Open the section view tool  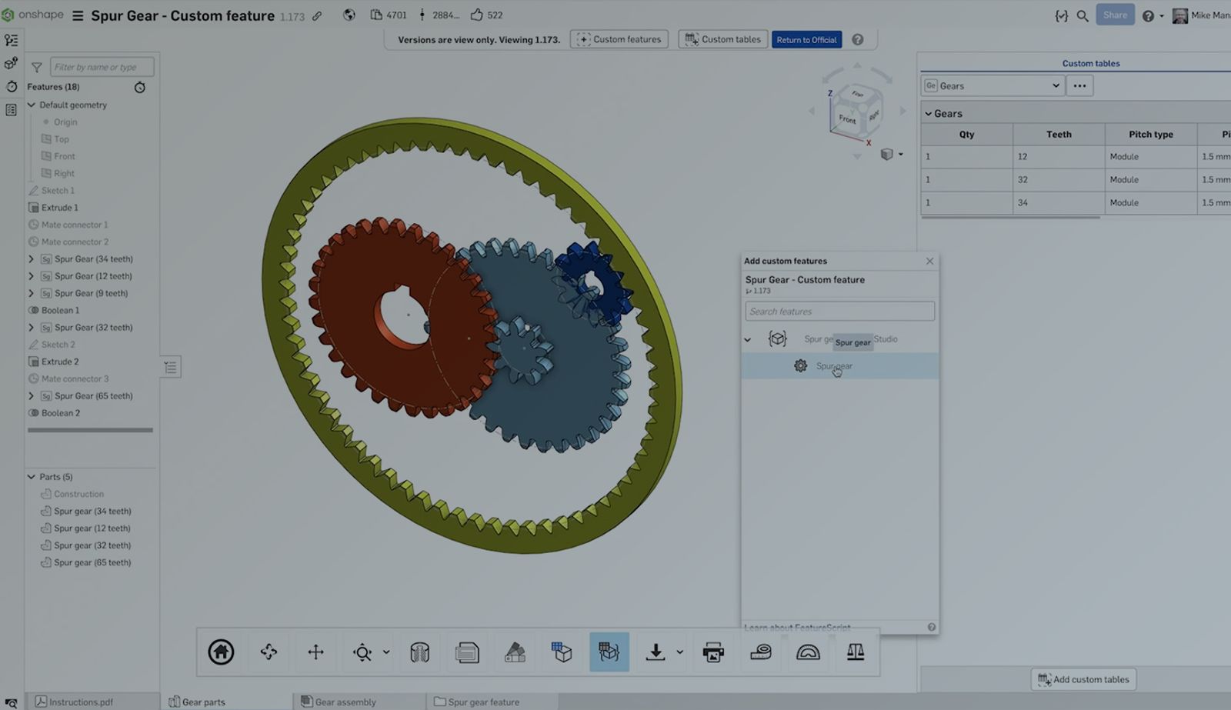click(419, 652)
